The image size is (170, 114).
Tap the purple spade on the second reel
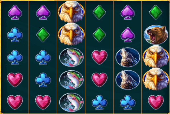tap(43, 12)
